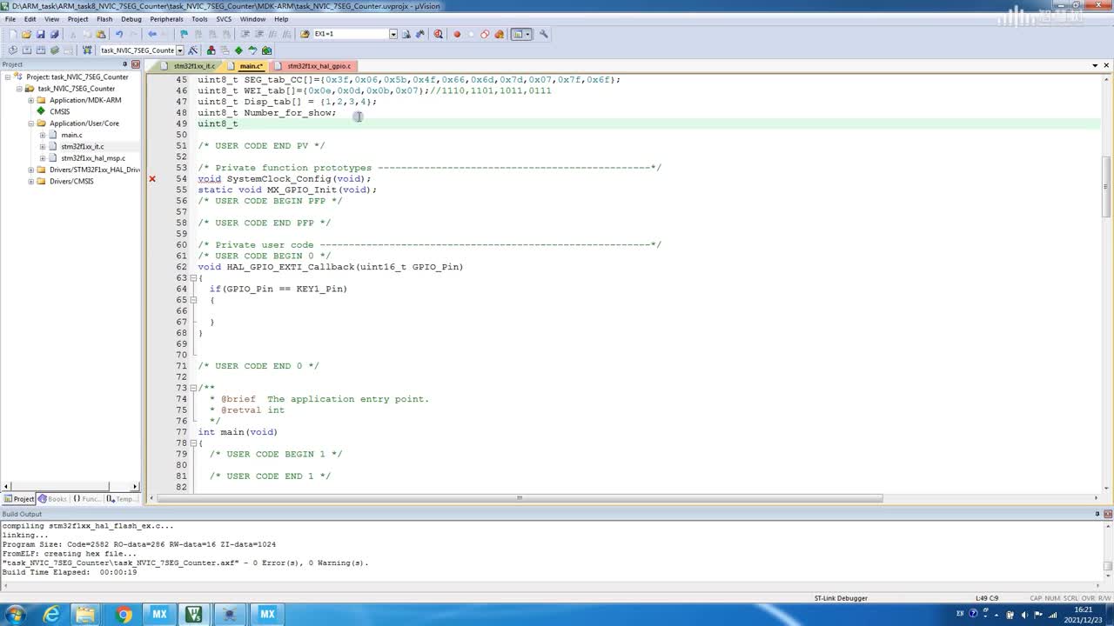Comment out selection with toolbar icon

pyautogui.click(x=272, y=34)
